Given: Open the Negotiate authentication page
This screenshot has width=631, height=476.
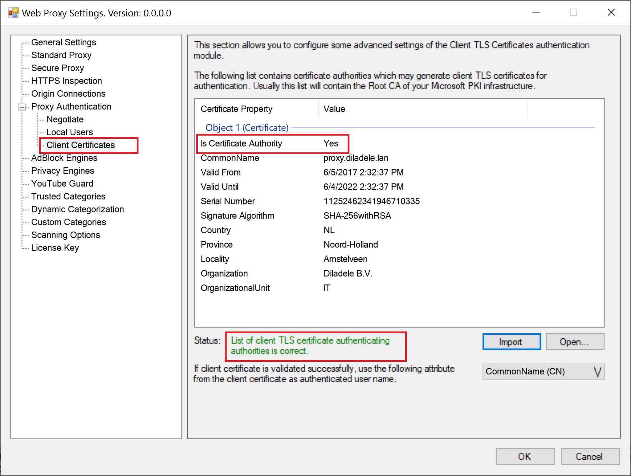Looking at the screenshot, I should tap(65, 120).
